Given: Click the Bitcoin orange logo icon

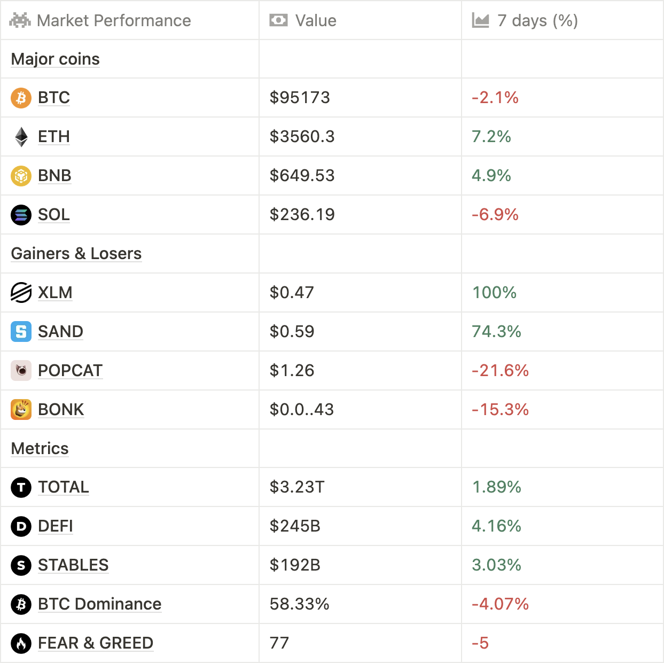Looking at the screenshot, I should (x=21, y=98).
